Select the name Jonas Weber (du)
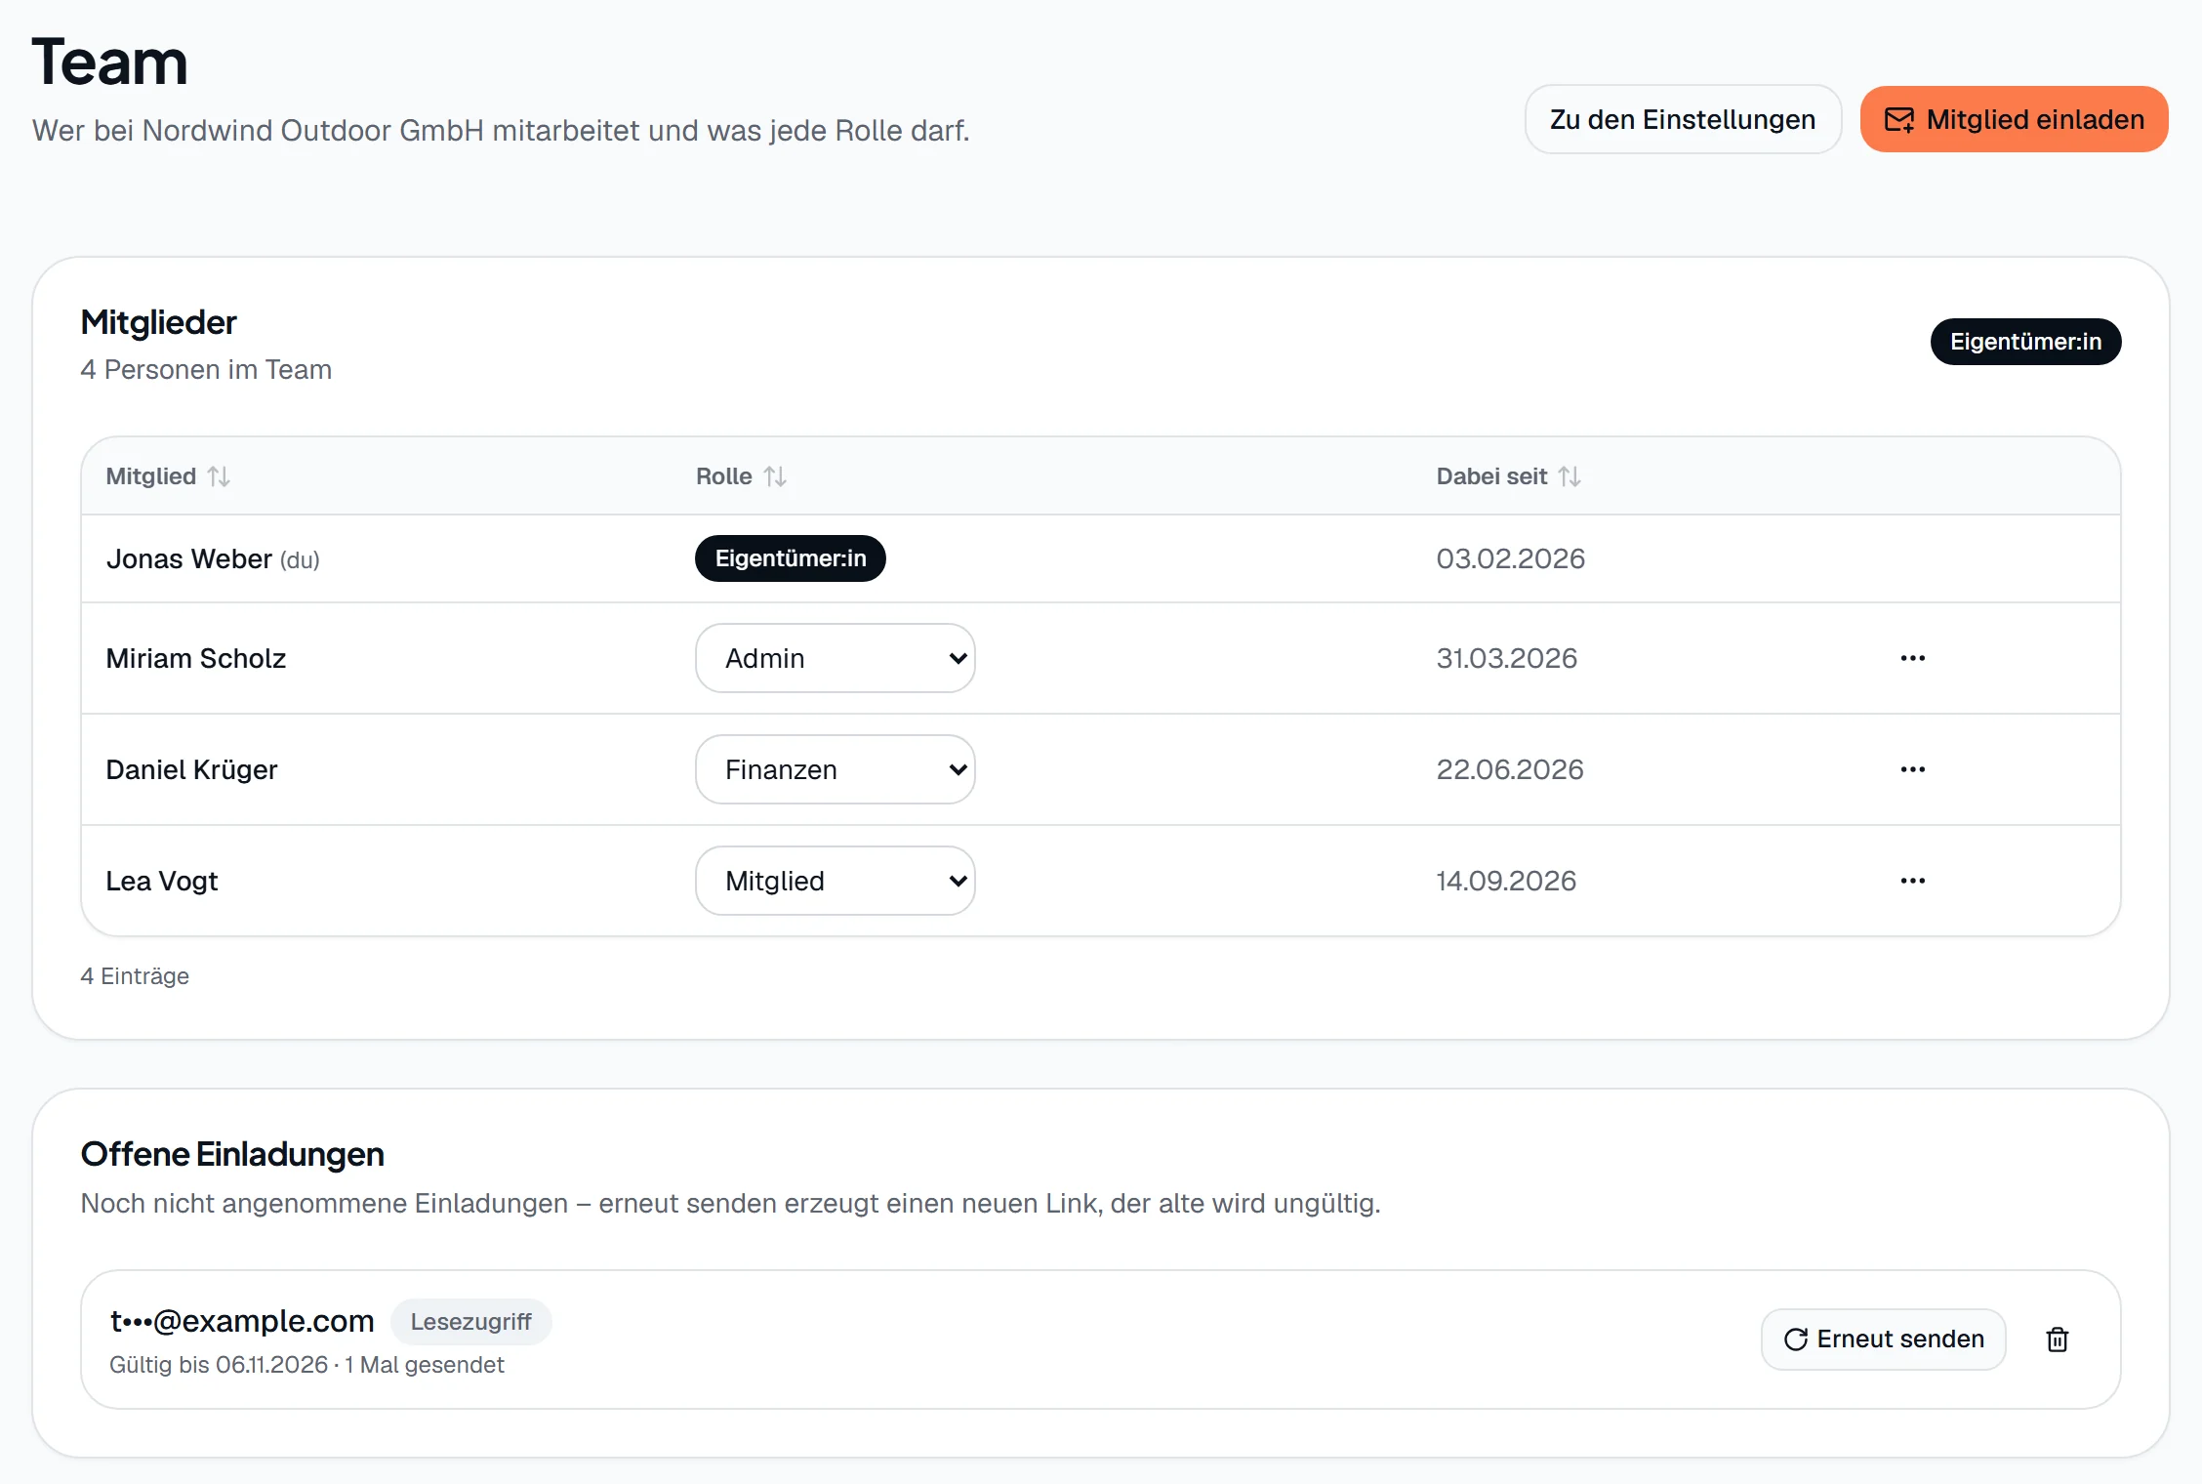2202x1484 pixels. tap(213, 559)
